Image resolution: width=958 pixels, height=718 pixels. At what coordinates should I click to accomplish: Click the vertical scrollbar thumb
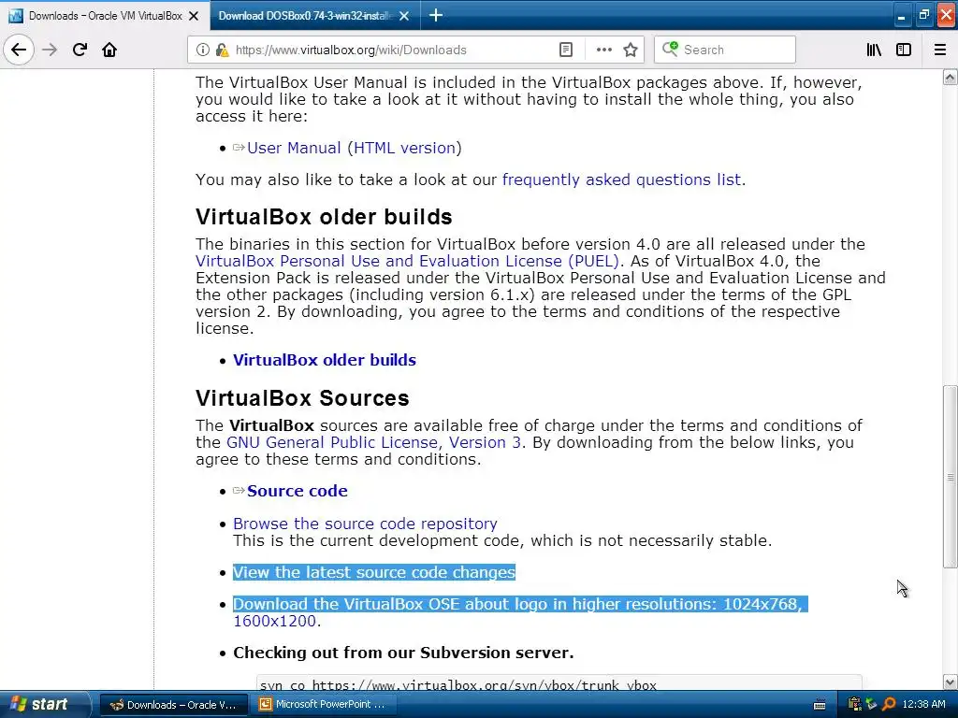click(950, 477)
